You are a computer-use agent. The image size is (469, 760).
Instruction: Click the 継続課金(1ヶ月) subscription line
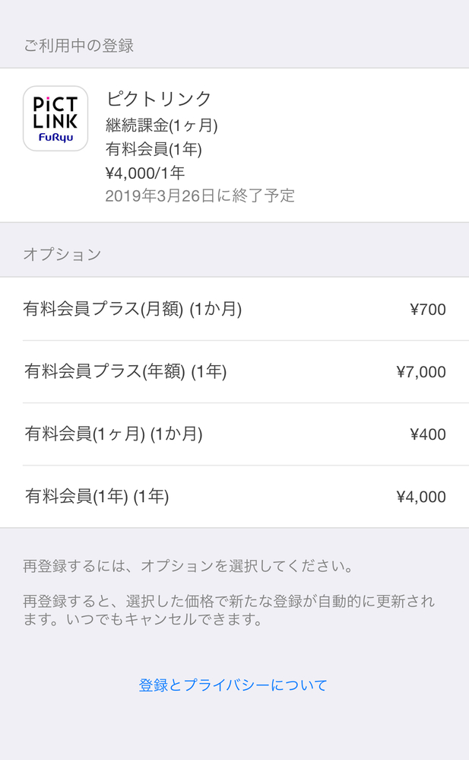coord(161,125)
